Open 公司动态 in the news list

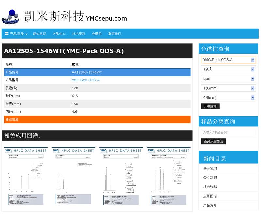(x=210, y=177)
